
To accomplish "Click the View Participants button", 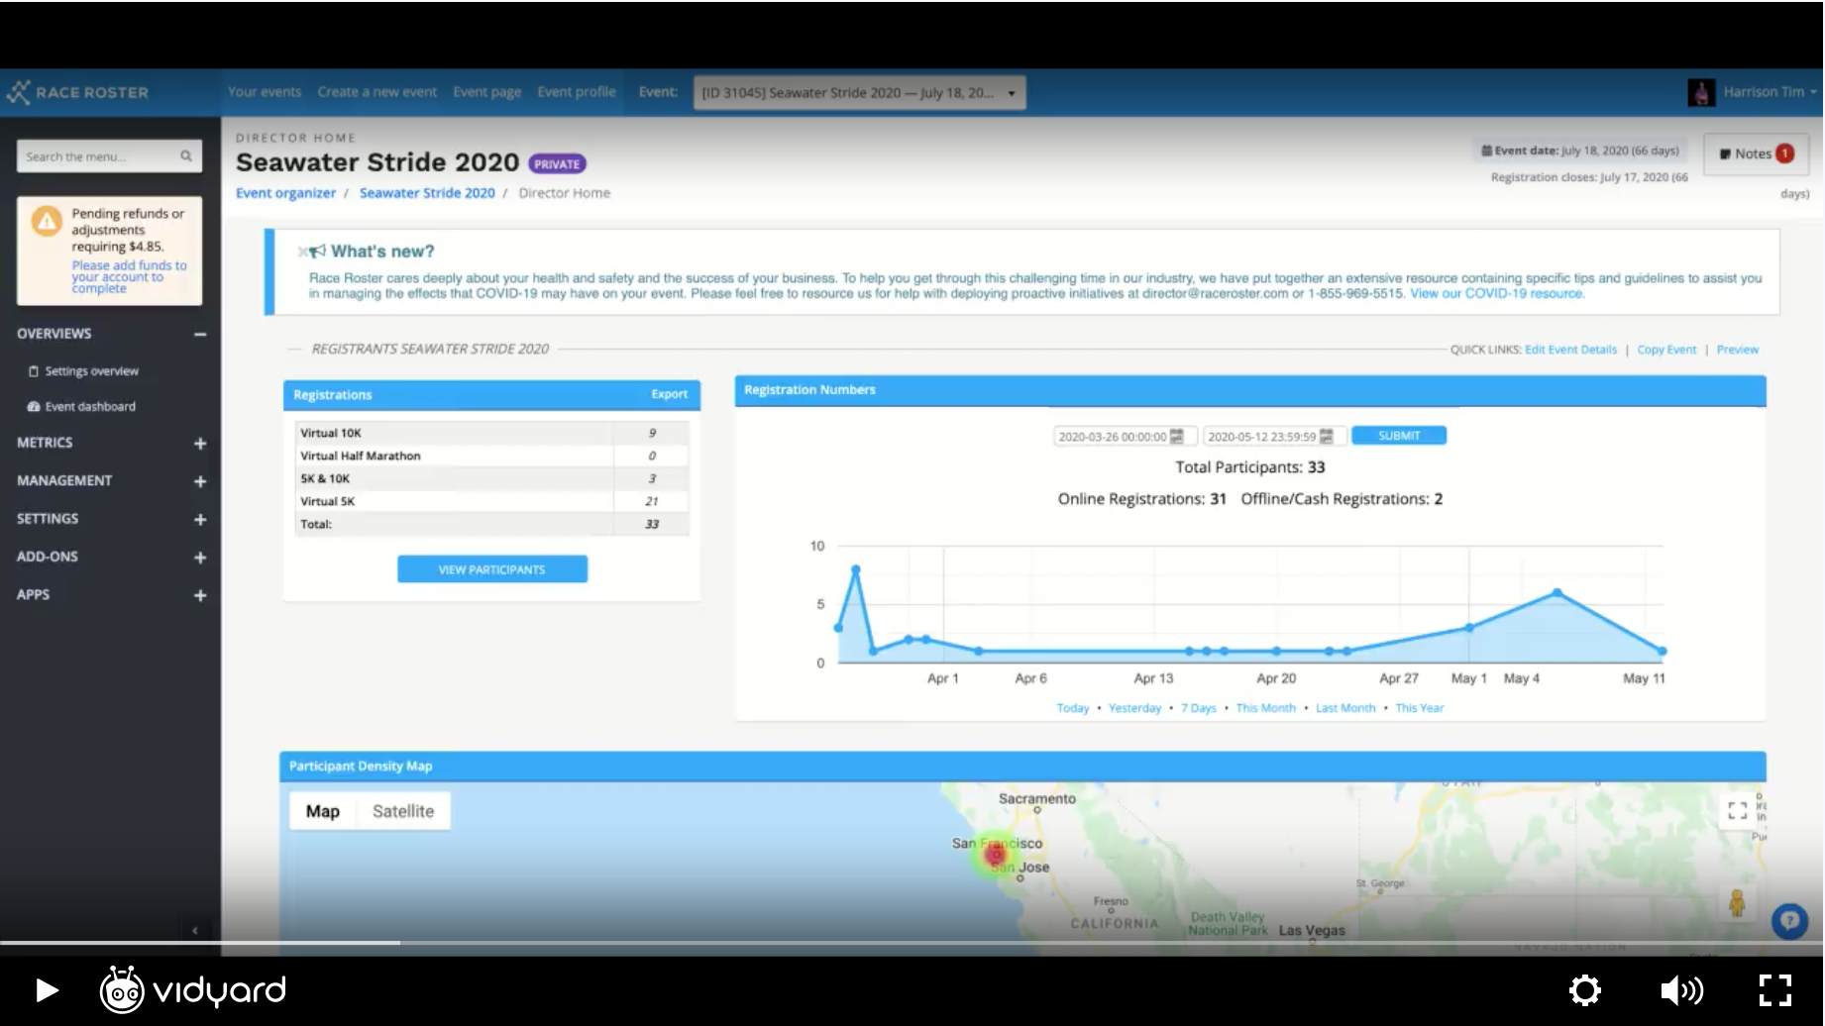I will tap(492, 569).
